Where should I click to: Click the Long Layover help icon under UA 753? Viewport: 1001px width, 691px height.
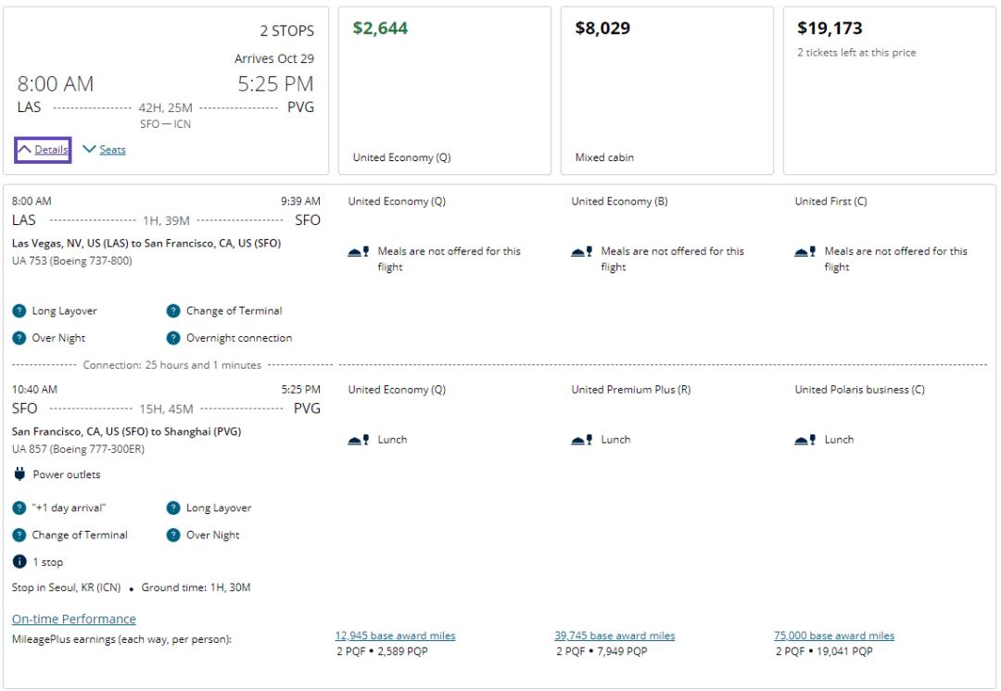19,311
